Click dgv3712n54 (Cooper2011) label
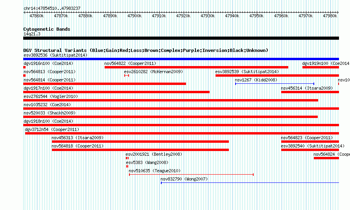350x210 pixels. (52, 129)
